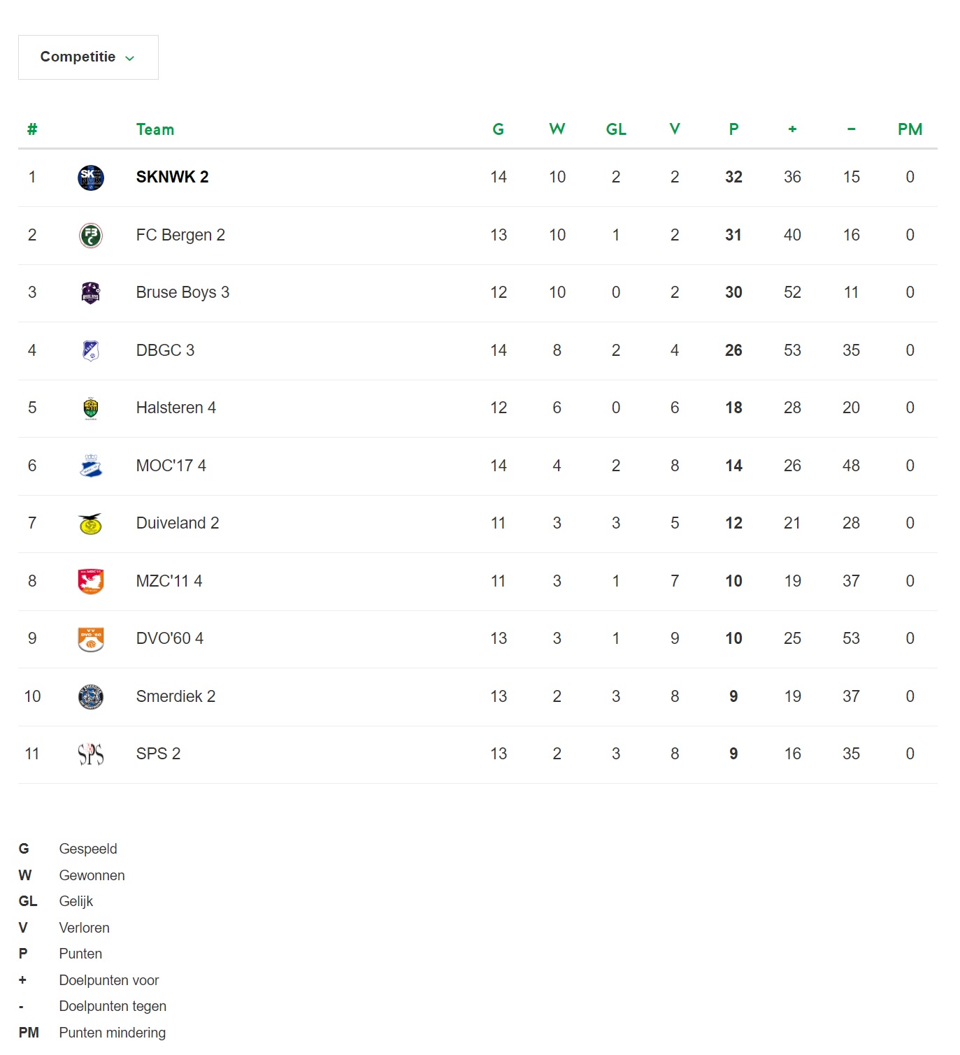Click the SKNWK 2 club logo
The height and width of the screenshot is (1055, 960).
click(x=91, y=178)
